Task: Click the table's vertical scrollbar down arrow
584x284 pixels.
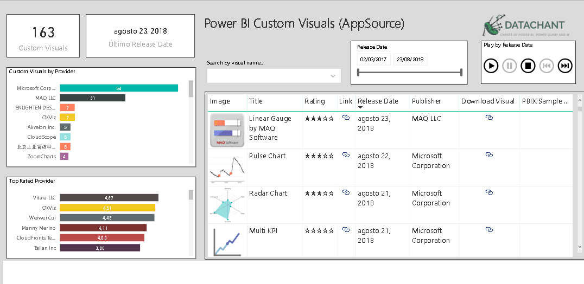Action: pyautogui.click(x=580, y=246)
